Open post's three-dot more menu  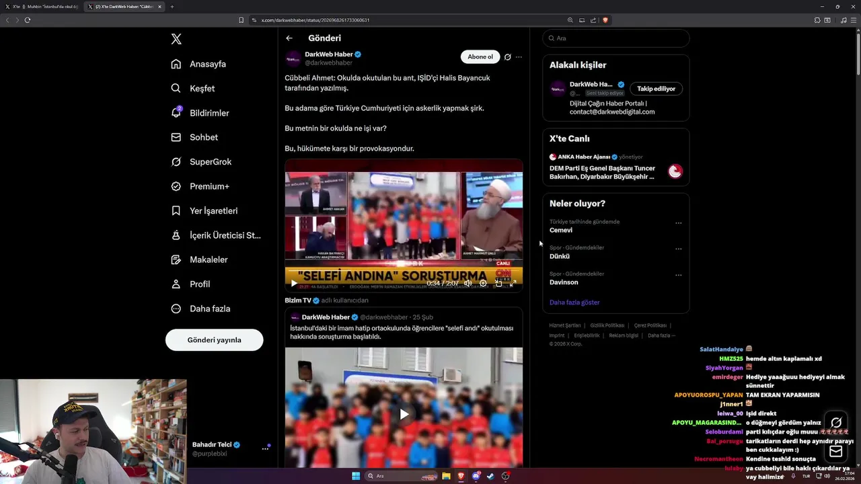point(519,57)
